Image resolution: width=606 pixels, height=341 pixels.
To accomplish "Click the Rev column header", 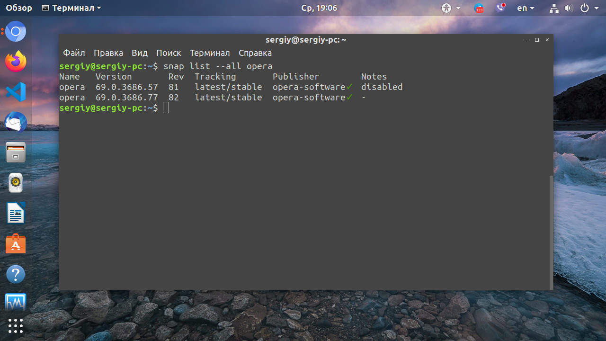I will pos(176,77).
